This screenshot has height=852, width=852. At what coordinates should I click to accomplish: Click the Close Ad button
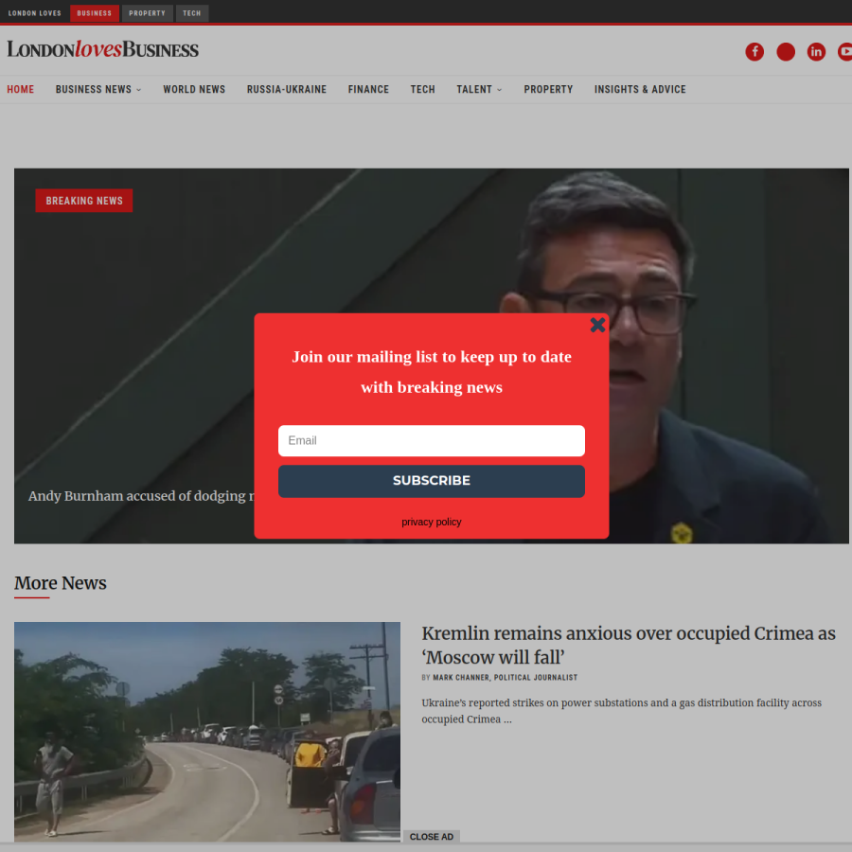coord(432,836)
